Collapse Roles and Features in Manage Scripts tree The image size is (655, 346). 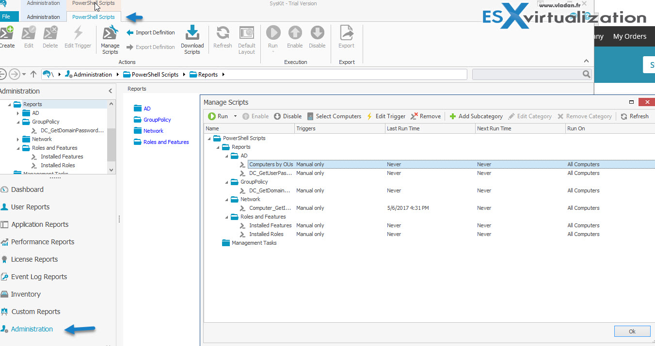tap(226, 217)
